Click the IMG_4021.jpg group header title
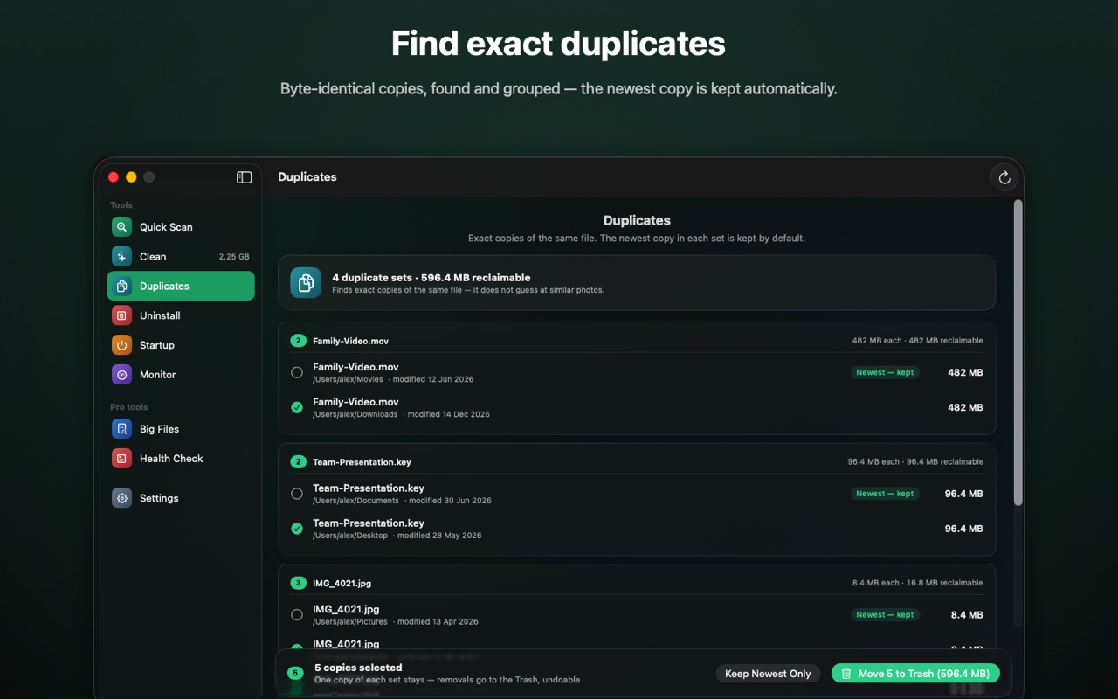The image size is (1118, 699). pos(342,583)
